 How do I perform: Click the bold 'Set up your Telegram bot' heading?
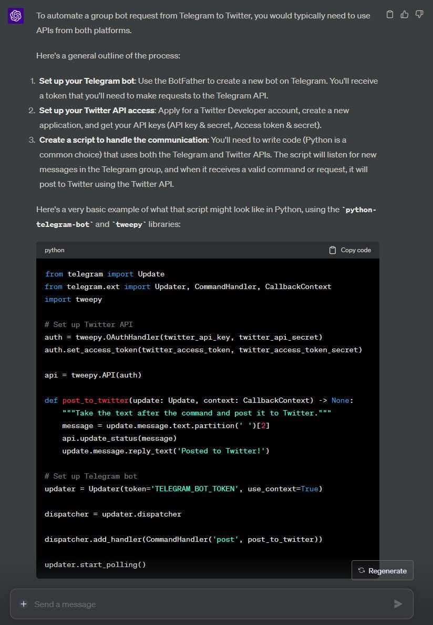tap(87, 81)
